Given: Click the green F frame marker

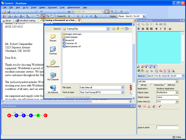Looking at the screenshot, I should point(38,116).
